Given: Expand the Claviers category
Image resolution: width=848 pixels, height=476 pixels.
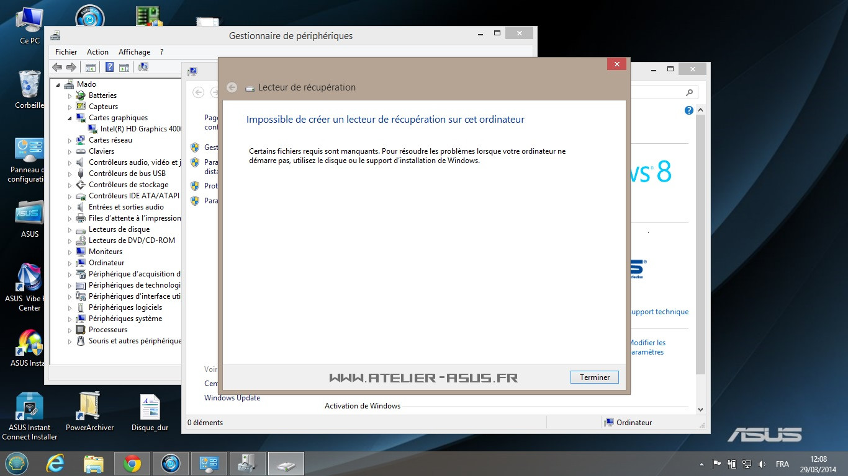Looking at the screenshot, I should [70, 152].
